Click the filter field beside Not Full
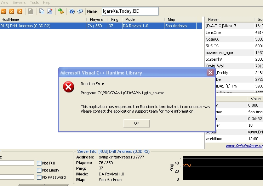 (17, 163)
